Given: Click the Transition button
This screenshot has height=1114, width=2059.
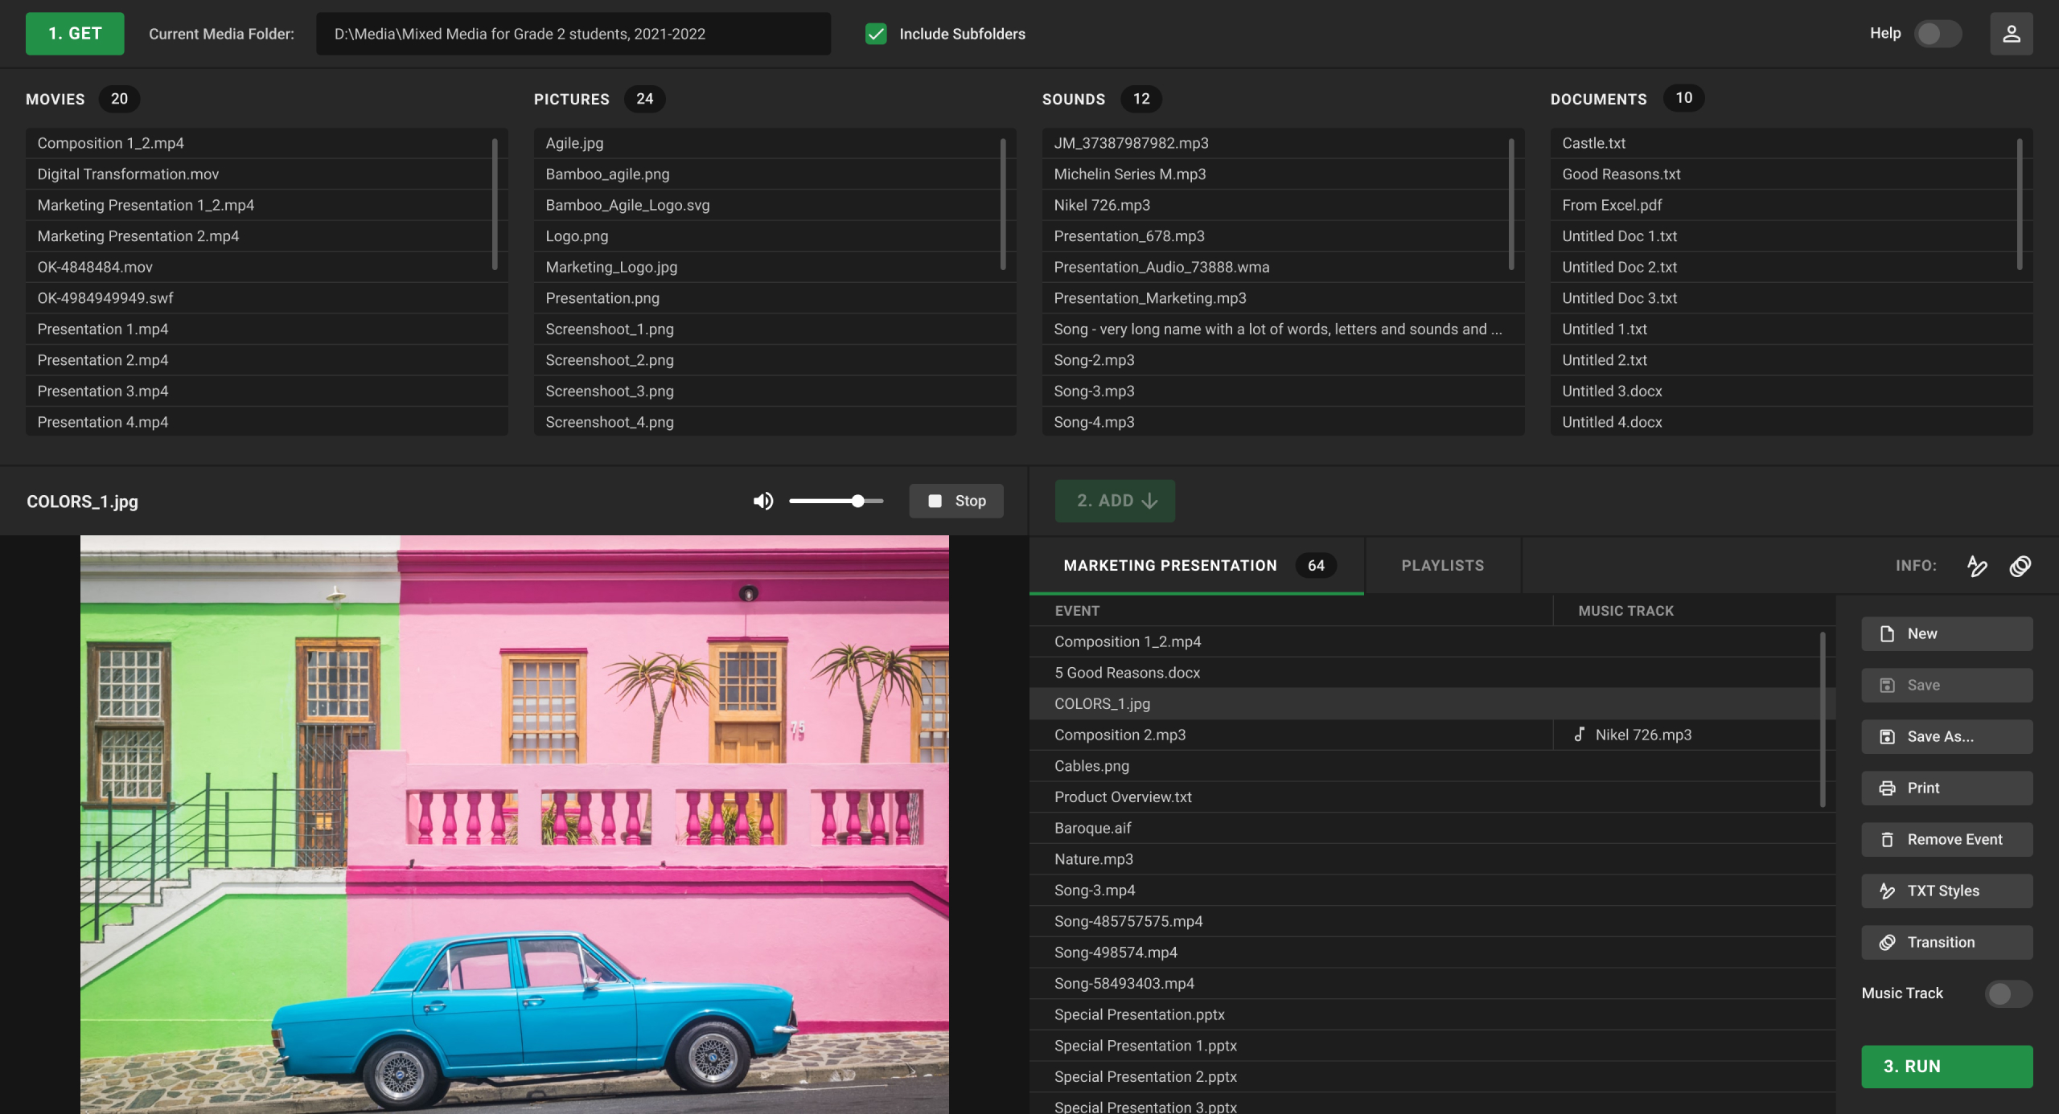Looking at the screenshot, I should 1946,942.
